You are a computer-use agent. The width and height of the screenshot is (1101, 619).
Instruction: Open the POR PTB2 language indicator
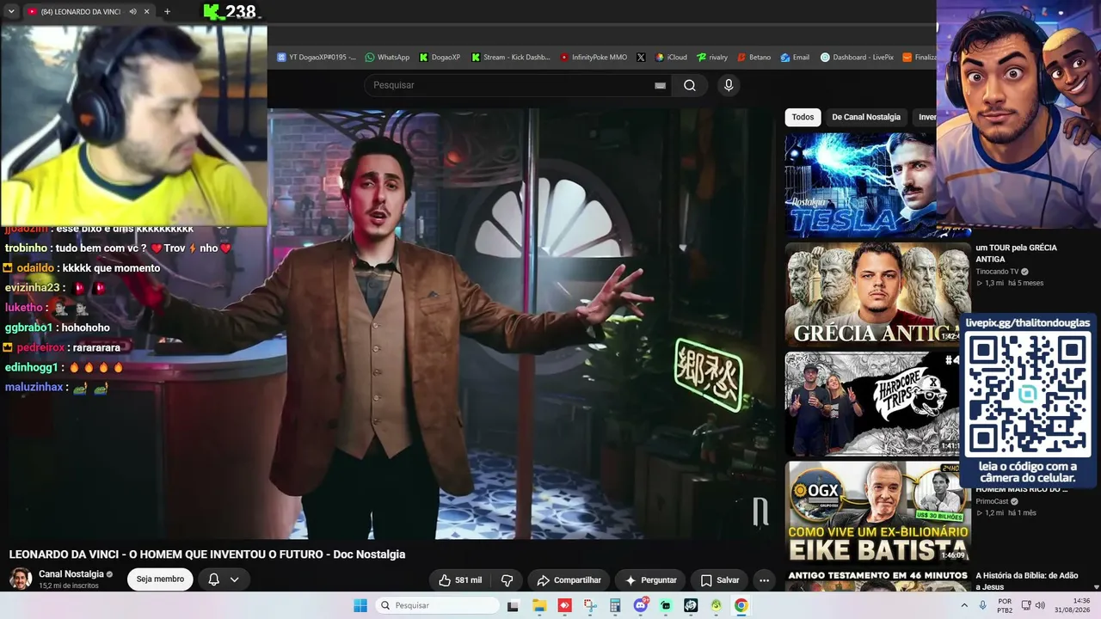point(1005,605)
